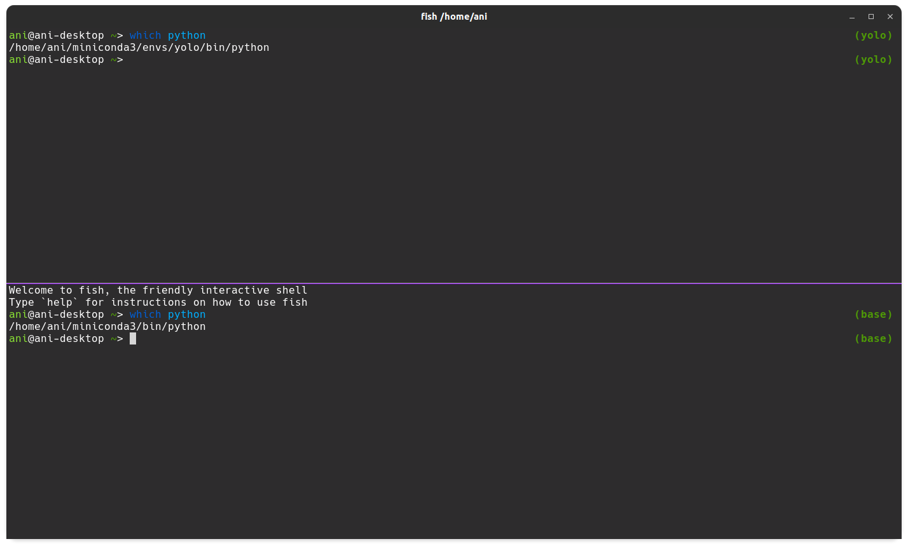Click the block cursor in the bottom pane
The width and height of the screenshot is (908, 546).
click(x=133, y=338)
